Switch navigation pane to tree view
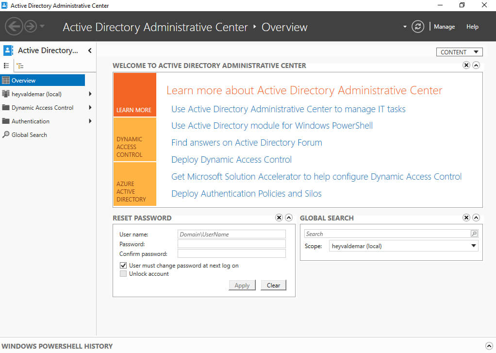The height and width of the screenshot is (353, 496). (x=20, y=66)
